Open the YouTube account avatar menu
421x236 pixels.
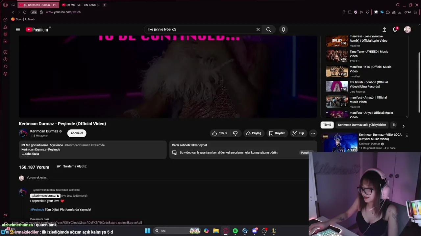click(x=408, y=29)
